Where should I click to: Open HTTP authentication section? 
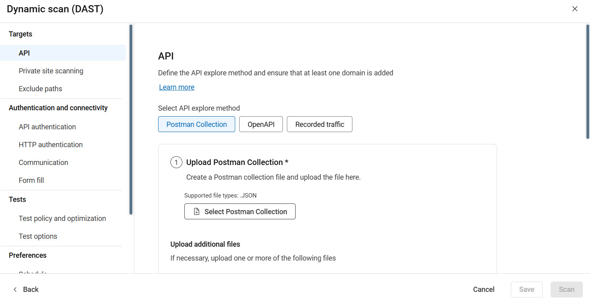click(50, 144)
